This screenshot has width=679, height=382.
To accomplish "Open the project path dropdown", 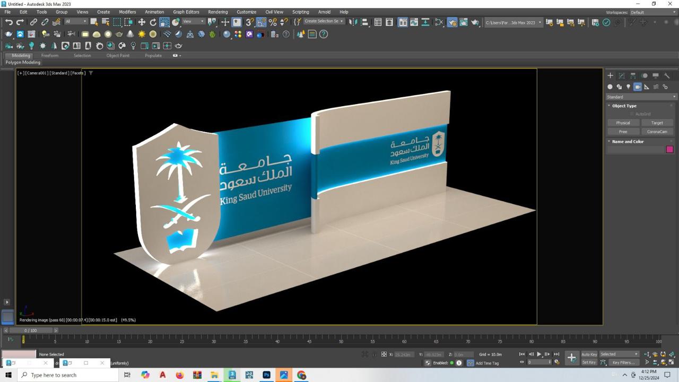I will (x=513, y=22).
